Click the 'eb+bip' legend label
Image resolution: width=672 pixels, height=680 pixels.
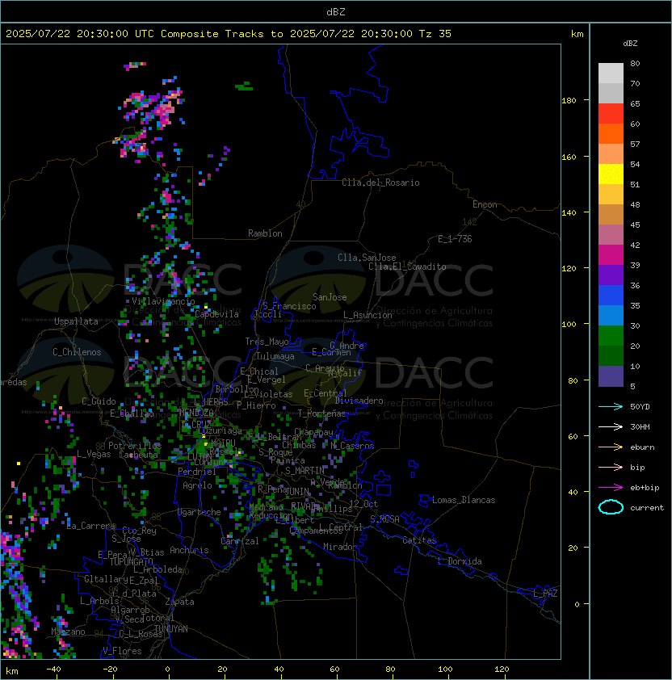pyautogui.click(x=645, y=488)
